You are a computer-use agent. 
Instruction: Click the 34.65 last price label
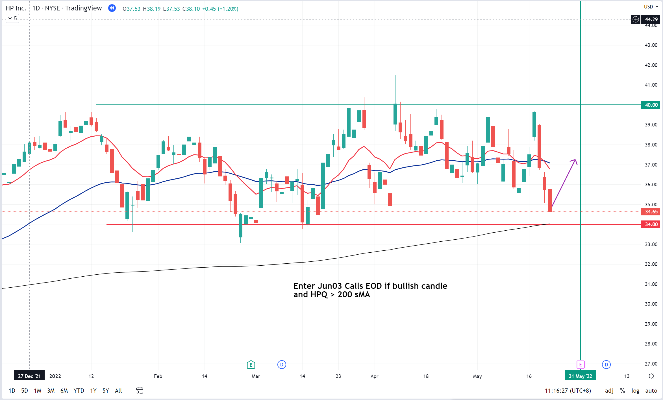[x=651, y=211]
